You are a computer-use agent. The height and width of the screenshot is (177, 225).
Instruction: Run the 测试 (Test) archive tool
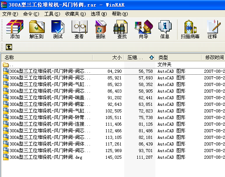click(58, 30)
